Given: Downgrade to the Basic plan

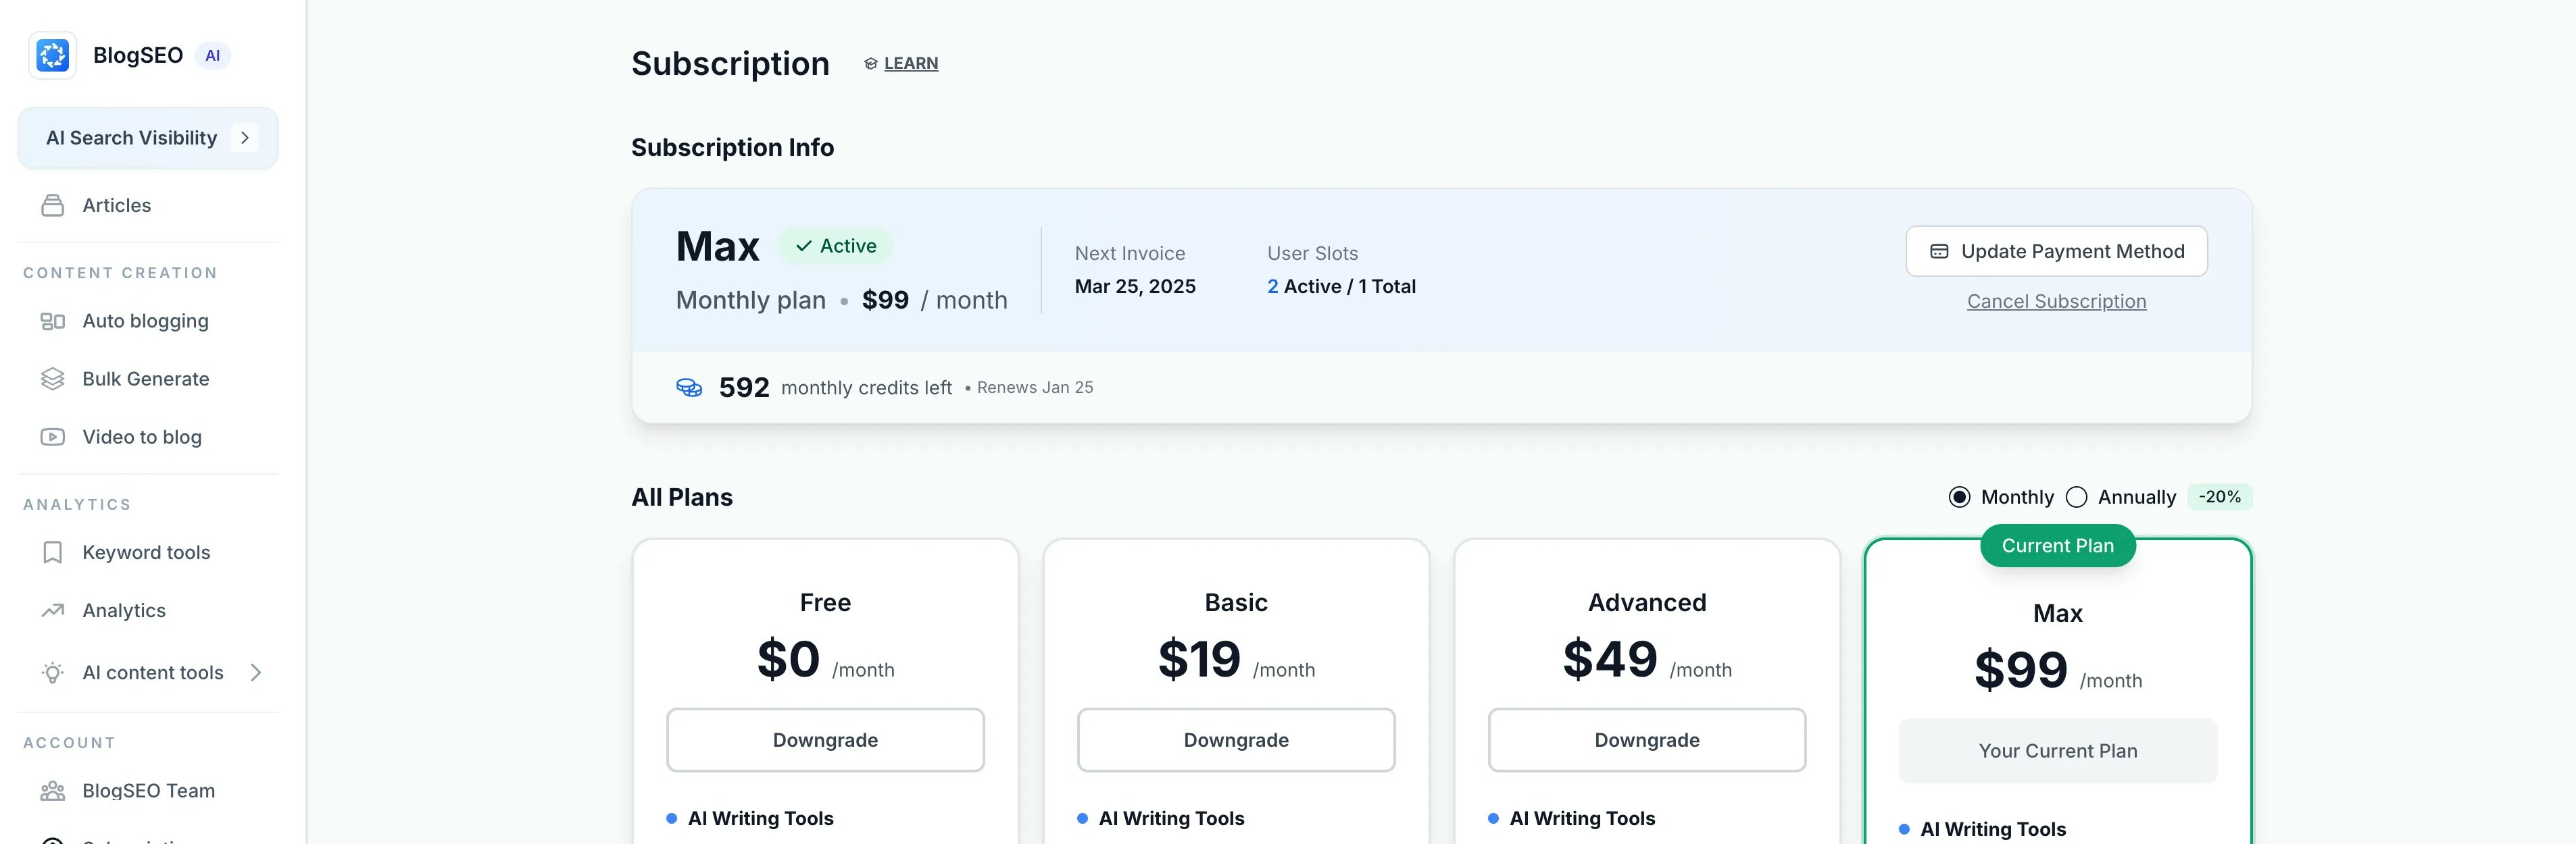Looking at the screenshot, I should 1235,740.
